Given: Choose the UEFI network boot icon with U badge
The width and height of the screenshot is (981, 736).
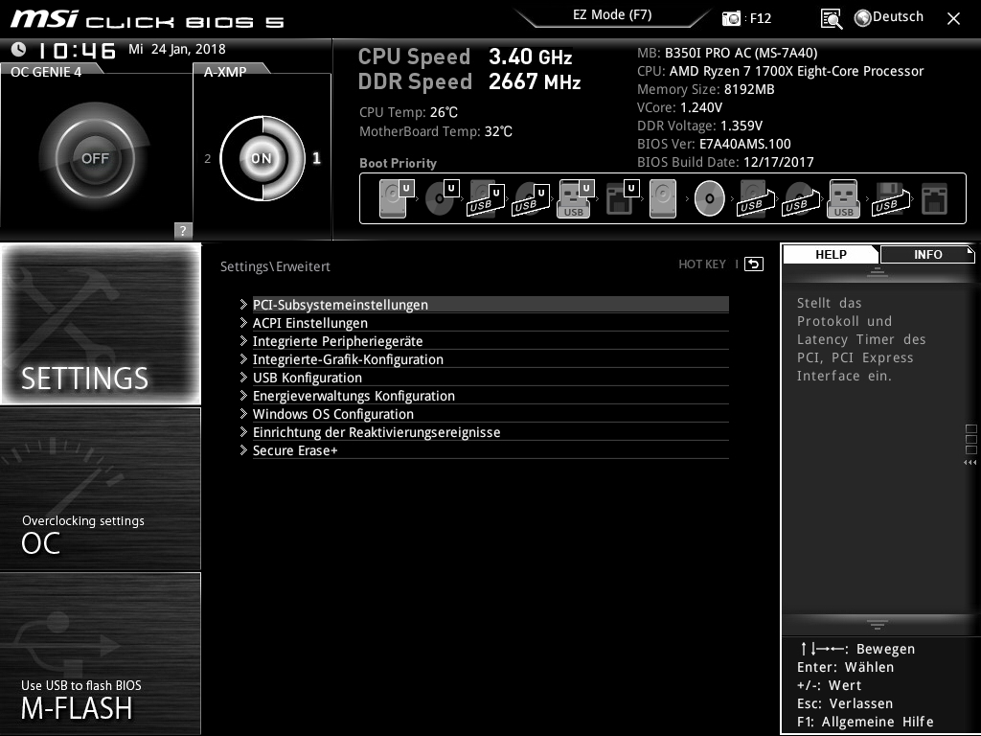Looking at the screenshot, I should click(622, 199).
